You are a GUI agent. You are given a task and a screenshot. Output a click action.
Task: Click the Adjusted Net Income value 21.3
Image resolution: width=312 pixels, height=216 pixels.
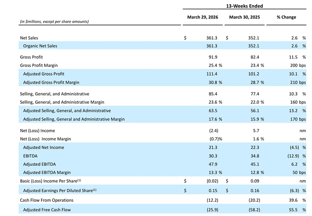point(213,147)
